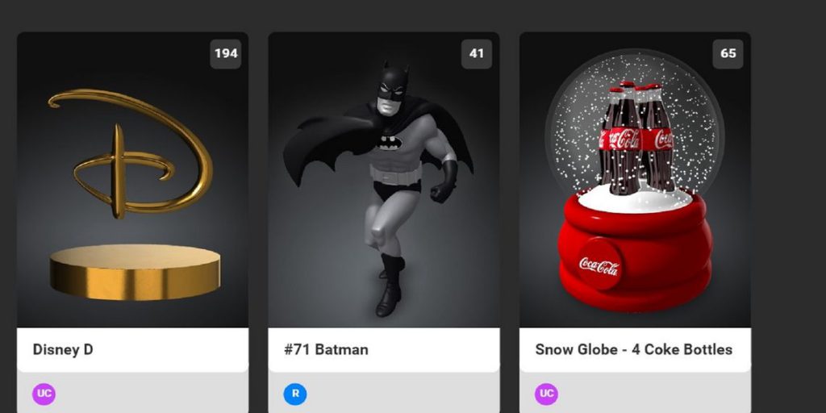Open the #71 Batman title link
The image size is (826, 413).
coord(326,349)
